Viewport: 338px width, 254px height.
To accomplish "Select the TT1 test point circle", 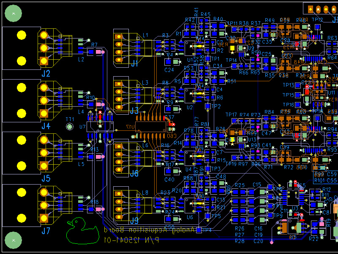I will click(x=70, y=127).
